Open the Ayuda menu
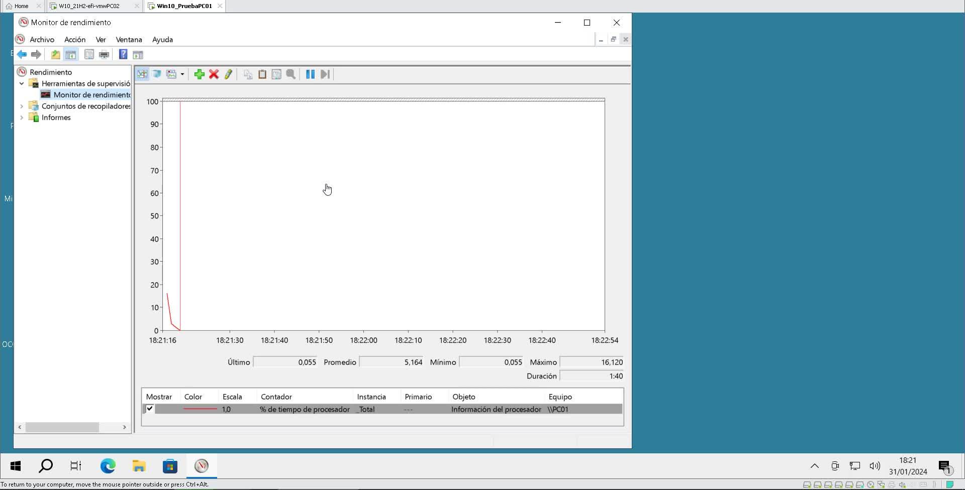 coord(162,40)
